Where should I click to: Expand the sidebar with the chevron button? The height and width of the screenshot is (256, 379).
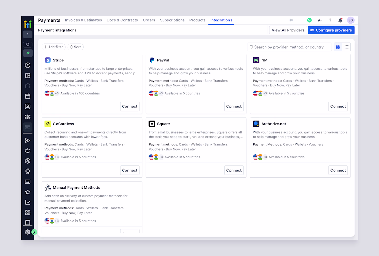coord(28,34)
